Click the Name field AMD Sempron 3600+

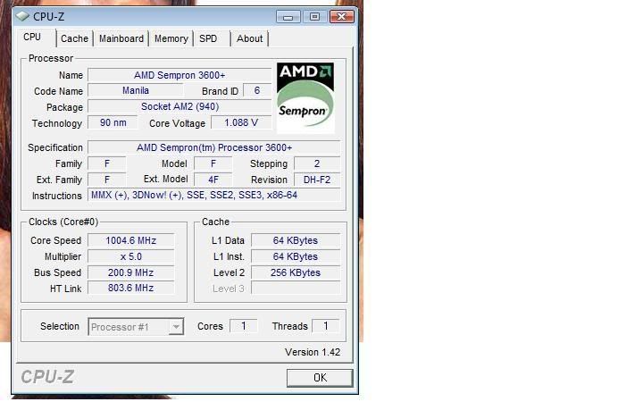click(x=180, y=75)
